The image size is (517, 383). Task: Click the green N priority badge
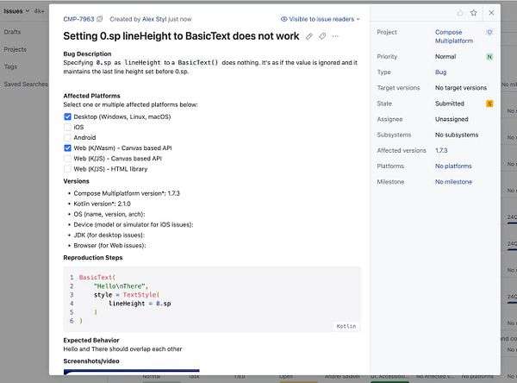489,57
